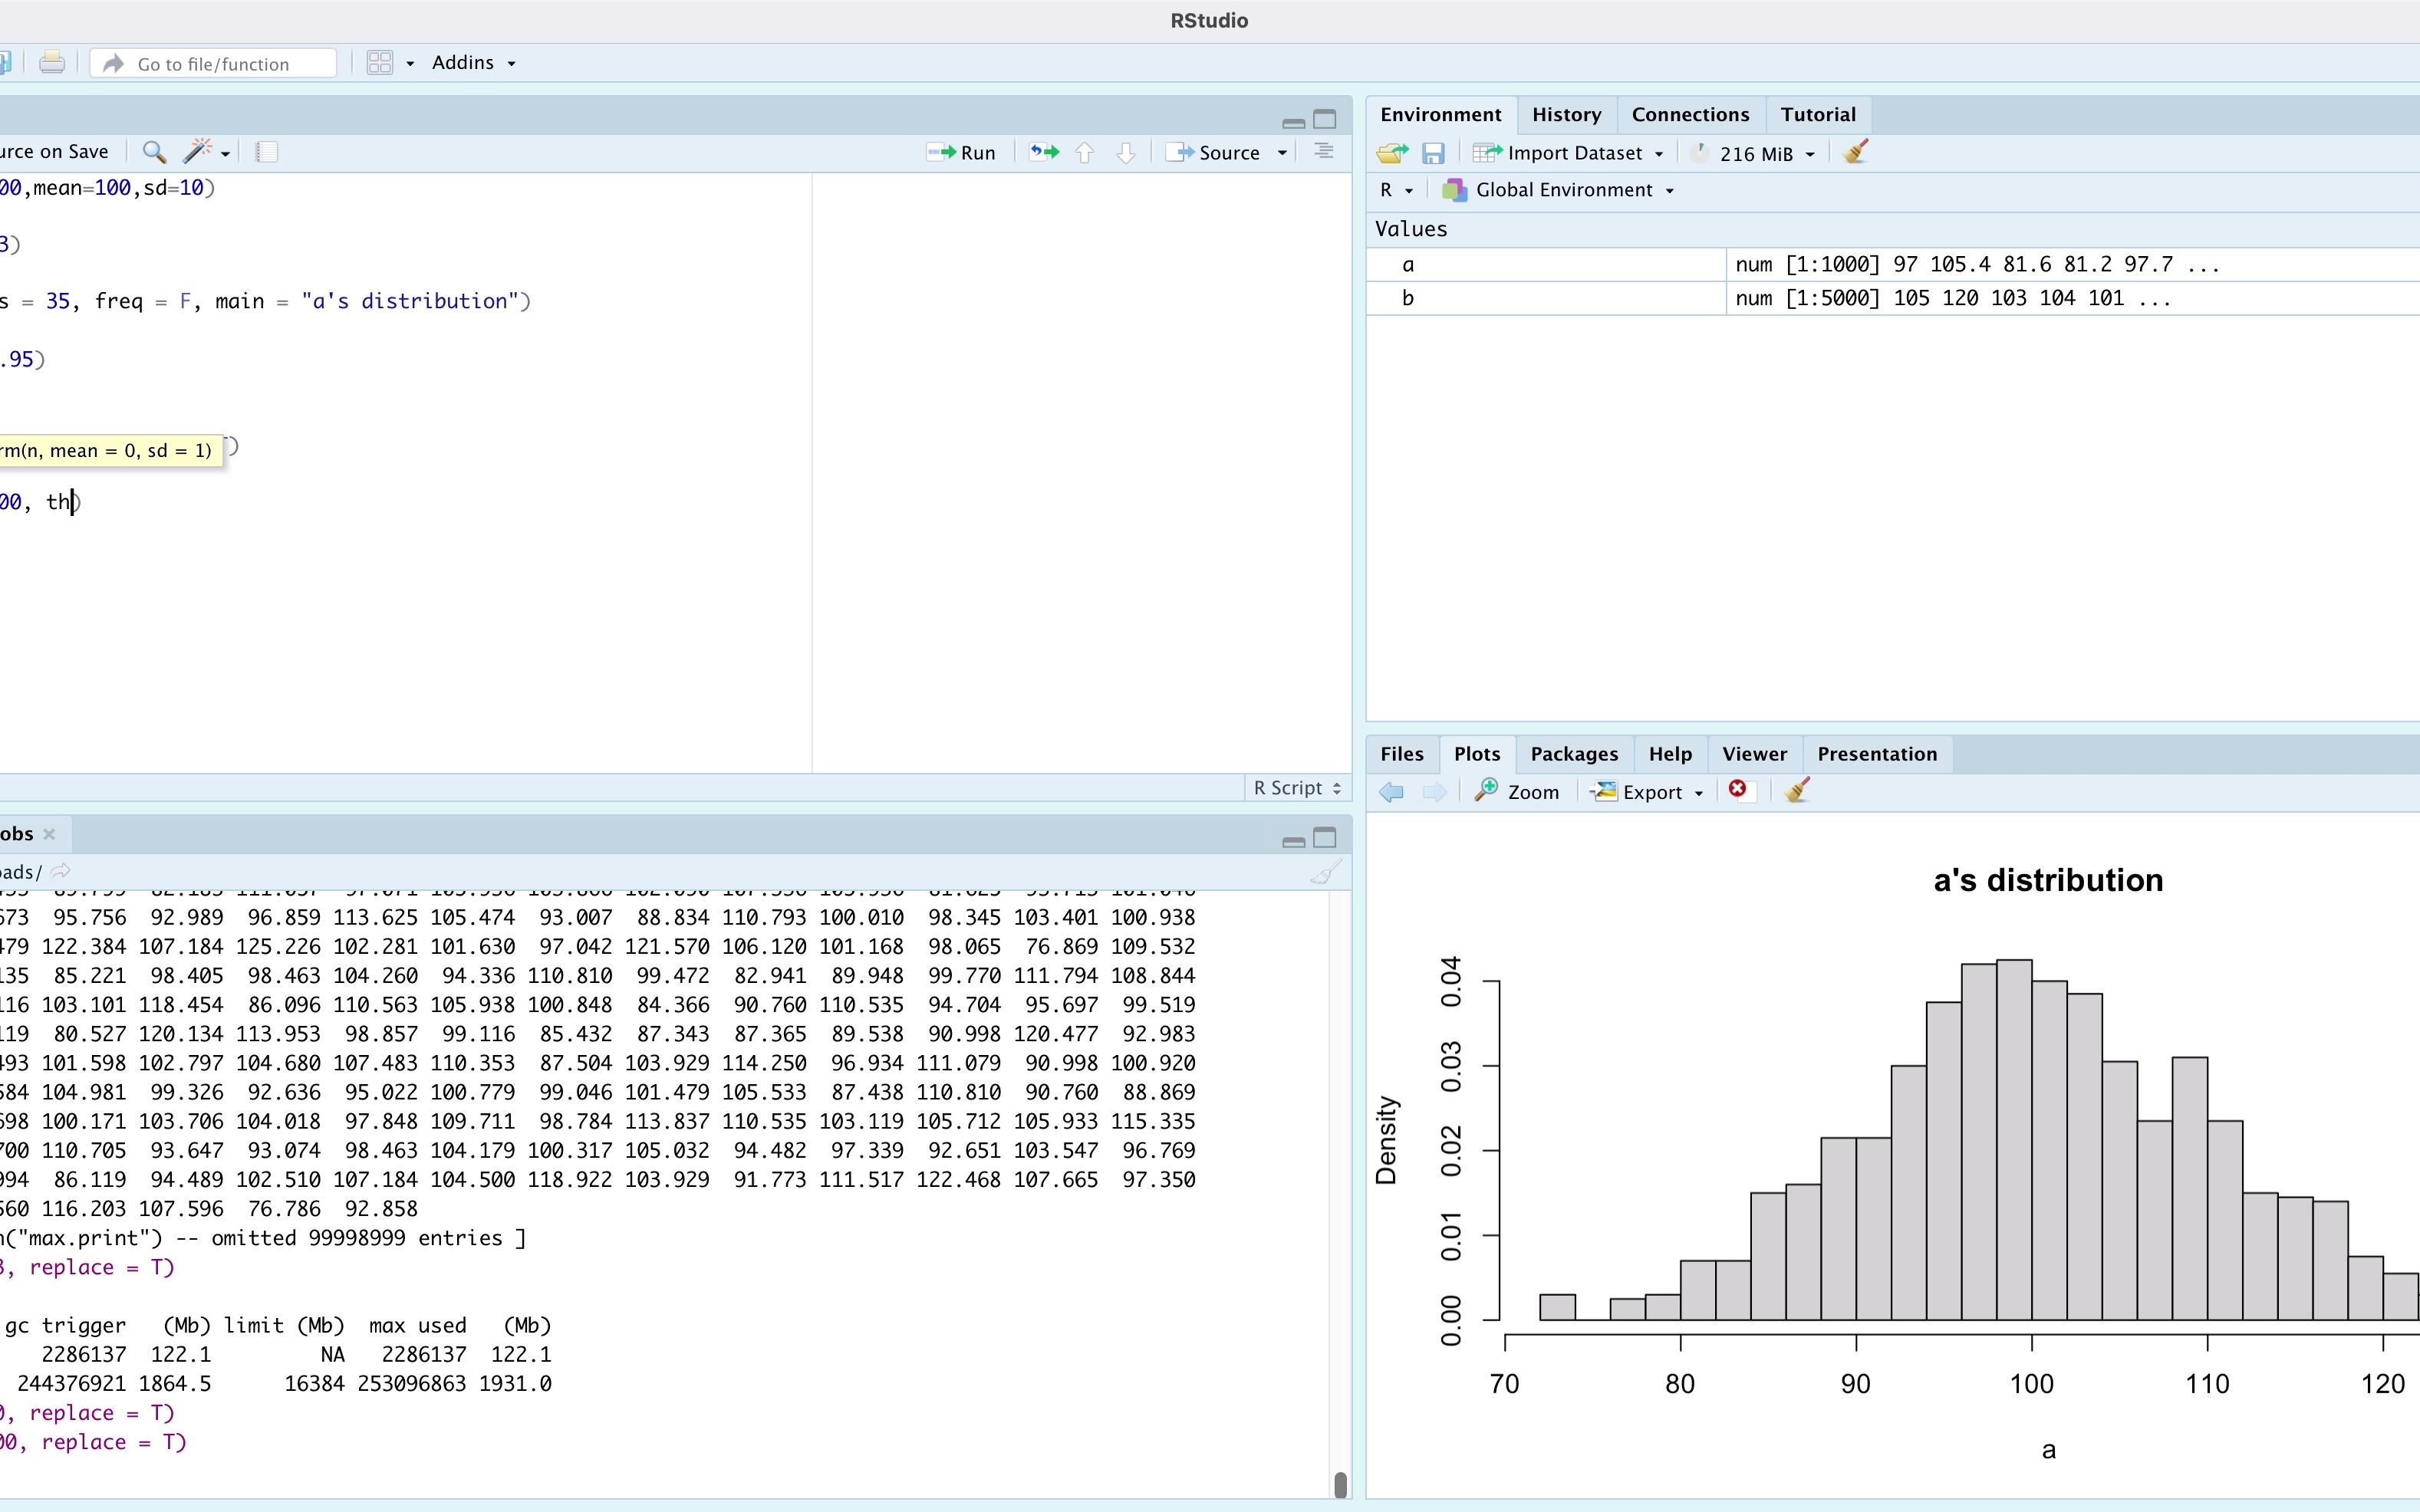The image size is (2420, 1512).
Task: Clear all plots with the broom
Action: [1796, 790]
